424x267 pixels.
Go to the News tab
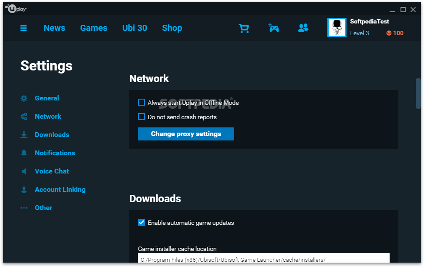click(54, 28)
